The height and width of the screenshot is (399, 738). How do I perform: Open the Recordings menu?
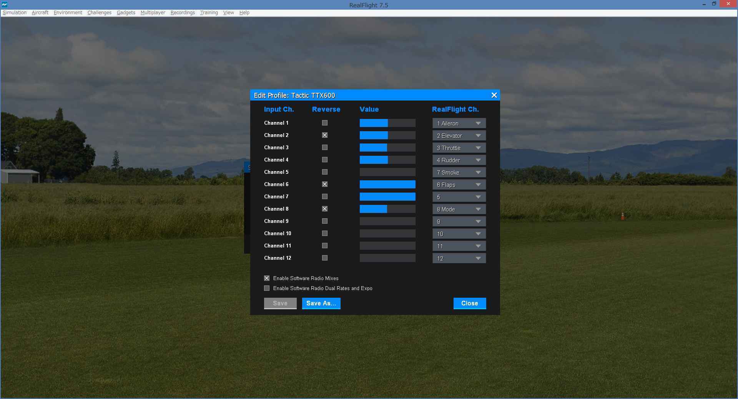pos(183,13)
